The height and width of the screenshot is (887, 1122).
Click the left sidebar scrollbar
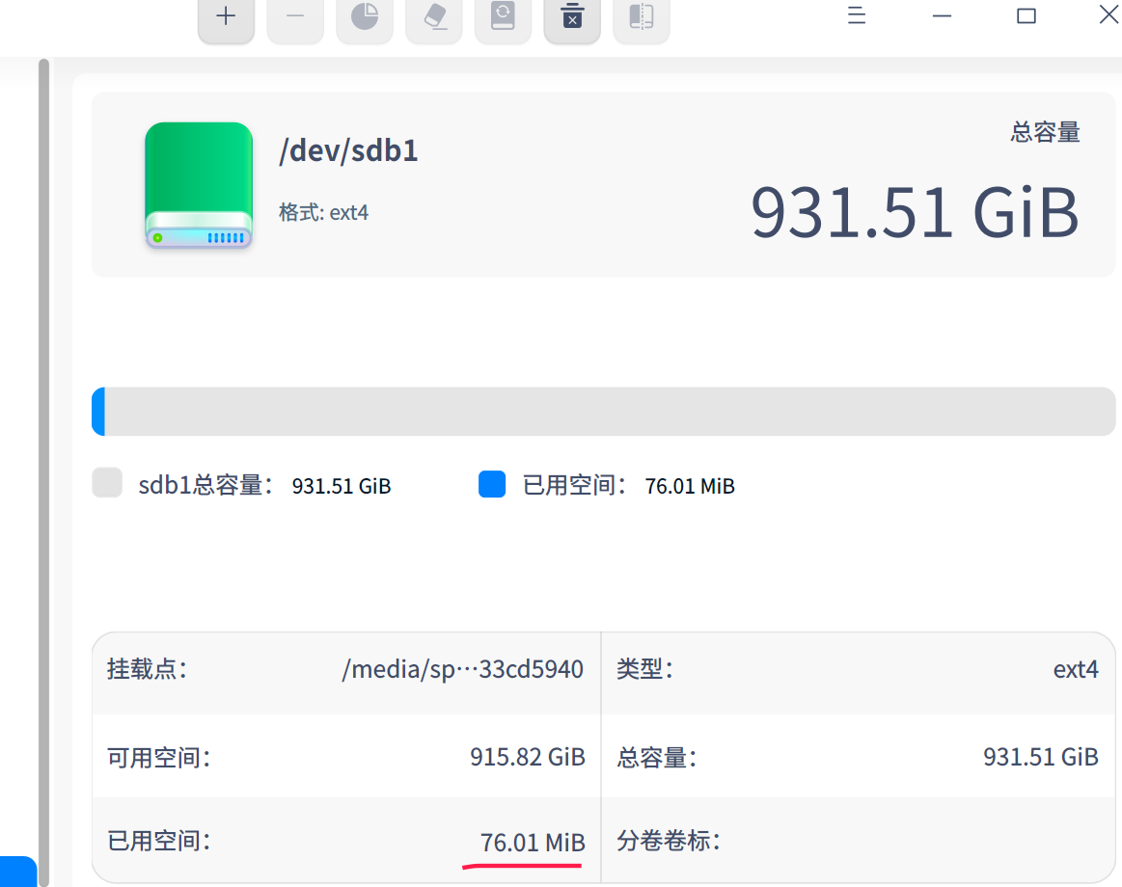click(43, 472)
